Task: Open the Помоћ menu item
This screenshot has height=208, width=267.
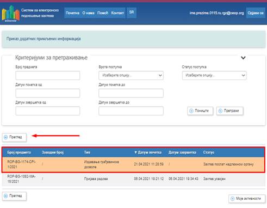Action: (x=103, y=13)
